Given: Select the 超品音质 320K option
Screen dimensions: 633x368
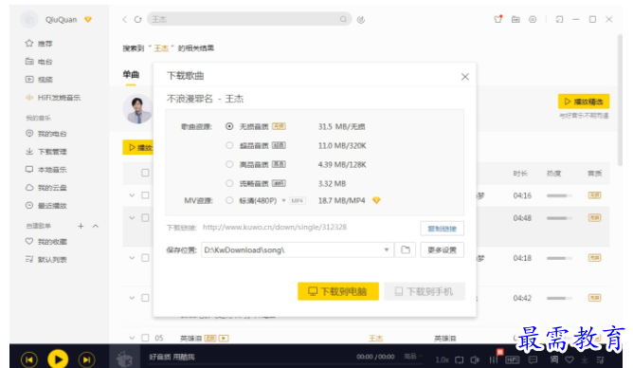Looking at the screenshot, I should [x=229, y=145].
